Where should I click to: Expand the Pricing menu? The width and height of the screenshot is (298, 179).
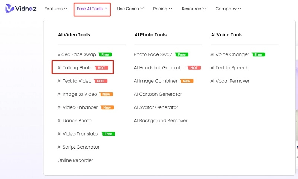tap(163, 9)
